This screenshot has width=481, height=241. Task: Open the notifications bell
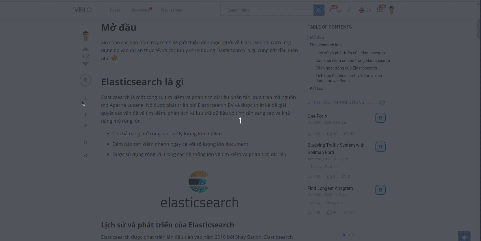(339, 10)
